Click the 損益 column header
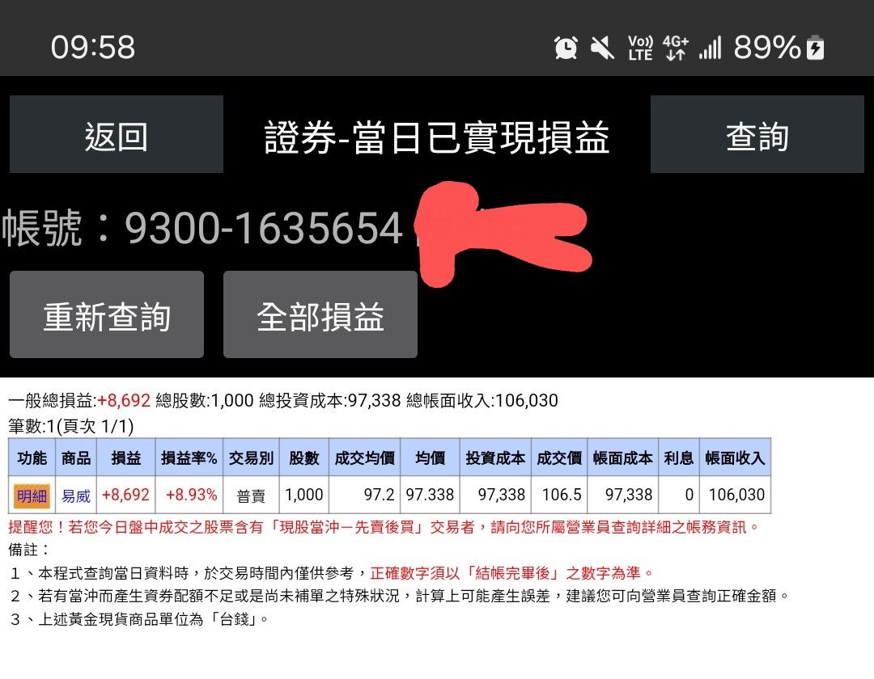 [x=126, y=458]
